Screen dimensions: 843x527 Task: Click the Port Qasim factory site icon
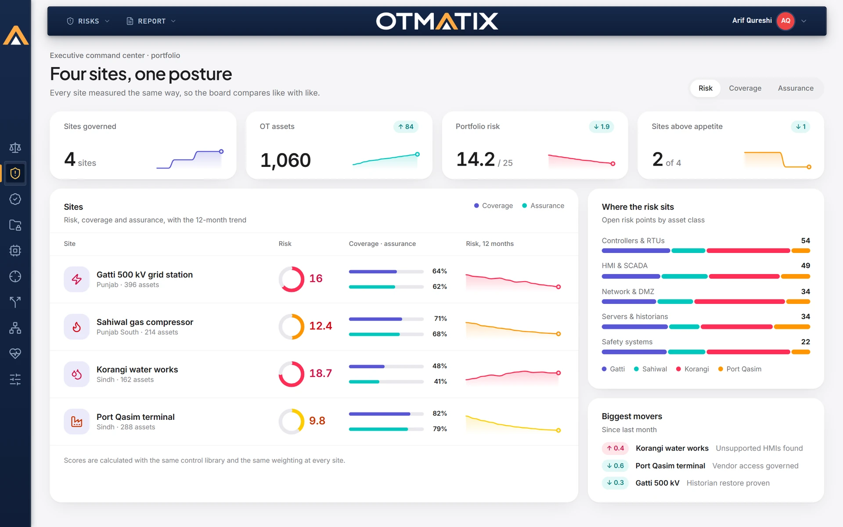point(77,422)
